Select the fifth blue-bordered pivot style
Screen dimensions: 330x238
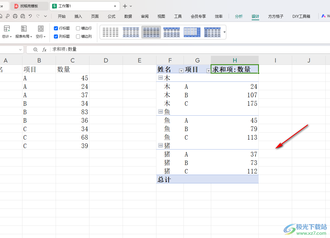192,32
